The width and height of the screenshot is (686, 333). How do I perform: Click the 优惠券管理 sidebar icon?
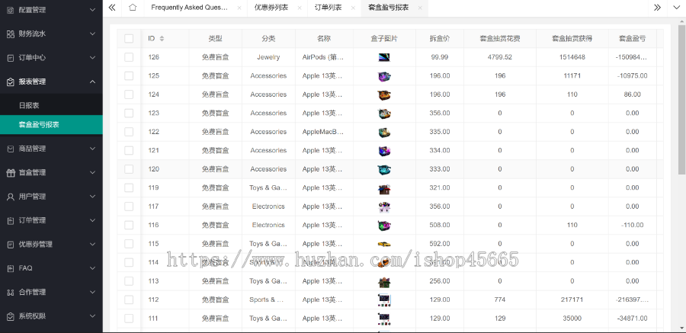point(11,244)
